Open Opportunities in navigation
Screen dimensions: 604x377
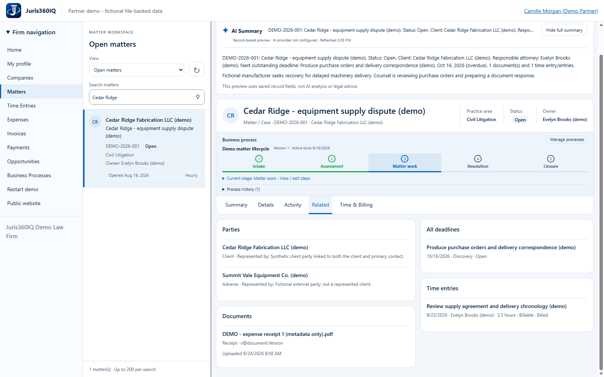[x=42, y=161]
